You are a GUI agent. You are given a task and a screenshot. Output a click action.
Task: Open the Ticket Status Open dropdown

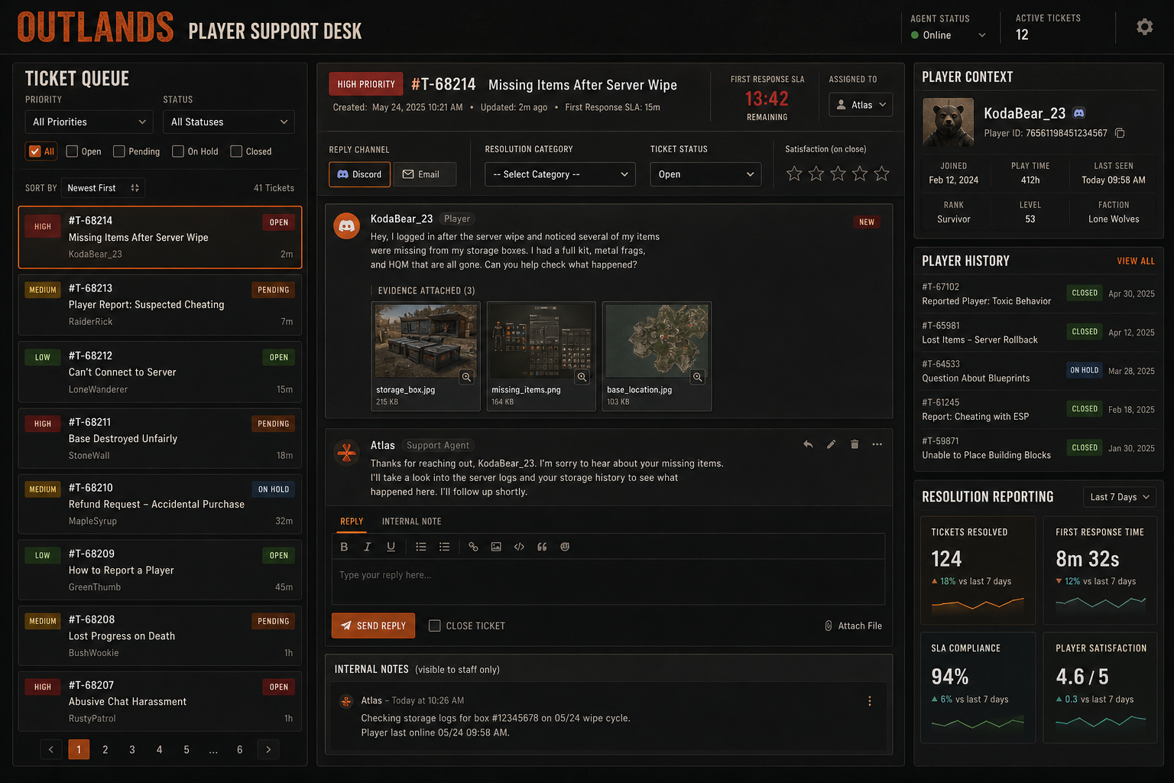[x=705, y=174]
